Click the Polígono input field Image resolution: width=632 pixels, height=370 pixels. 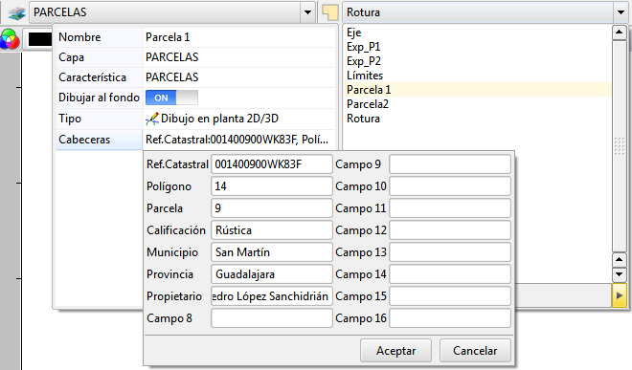[272, 186]
